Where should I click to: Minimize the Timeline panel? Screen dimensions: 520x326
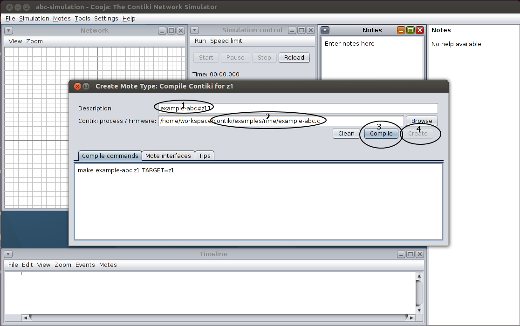[x=401, y=254]
